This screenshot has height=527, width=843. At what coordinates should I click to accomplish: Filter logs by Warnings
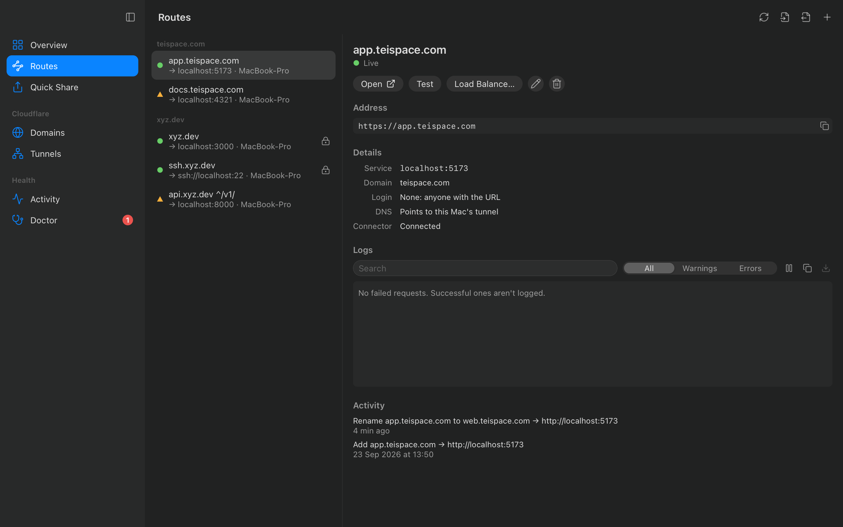coord(699,268)
